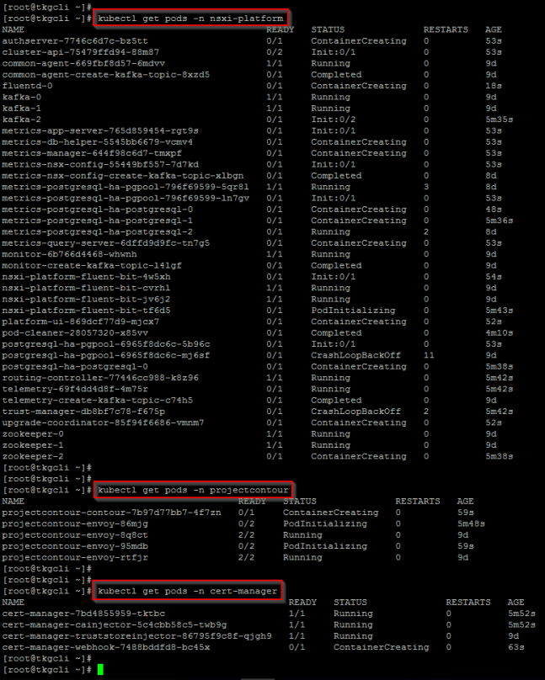Click pod nsxi-platform-fluent-bit-jv6j2
This screenshot has width=545, height=680.
pos(87,300)
